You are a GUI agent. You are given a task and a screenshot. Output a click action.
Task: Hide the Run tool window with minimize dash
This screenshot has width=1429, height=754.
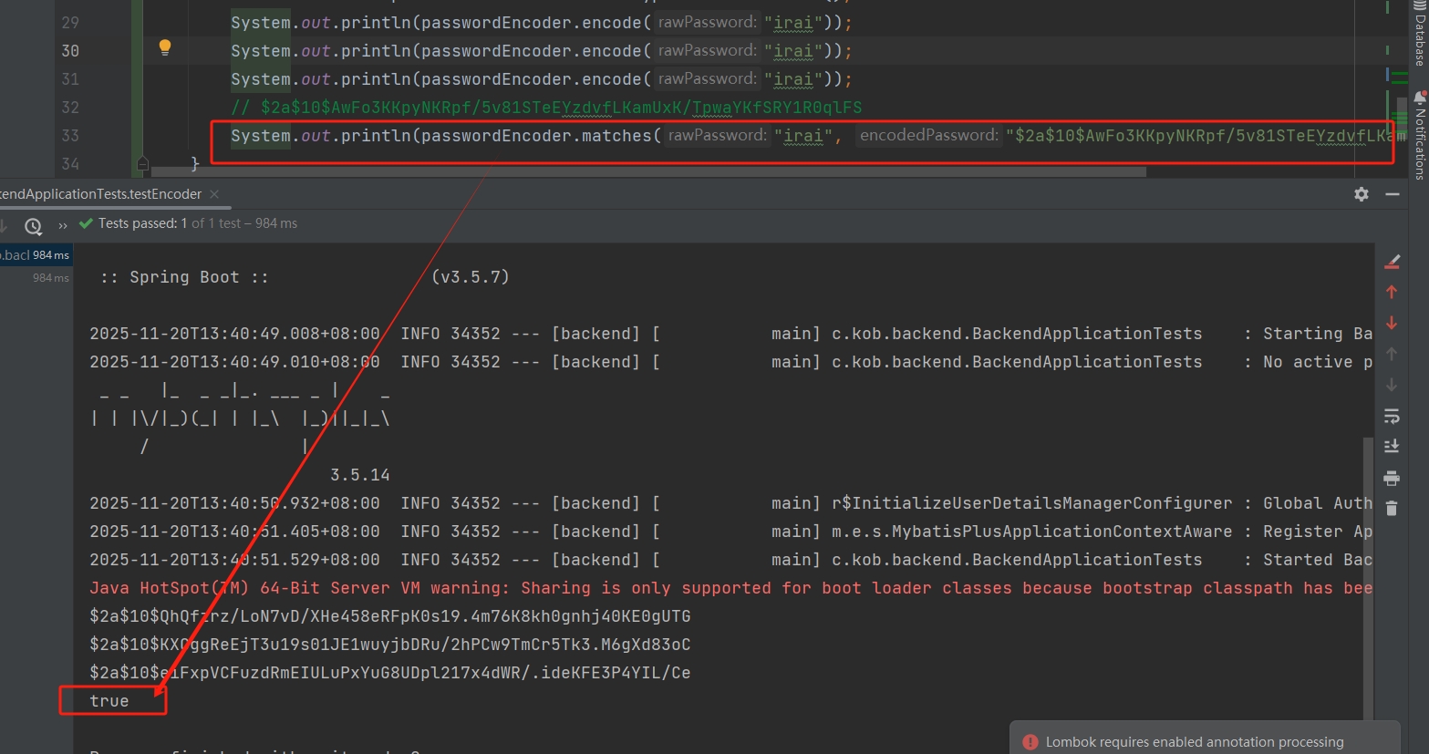pos(1393,194)
